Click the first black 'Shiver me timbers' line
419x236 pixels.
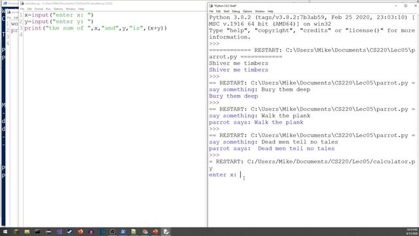[x=238, y=64]
